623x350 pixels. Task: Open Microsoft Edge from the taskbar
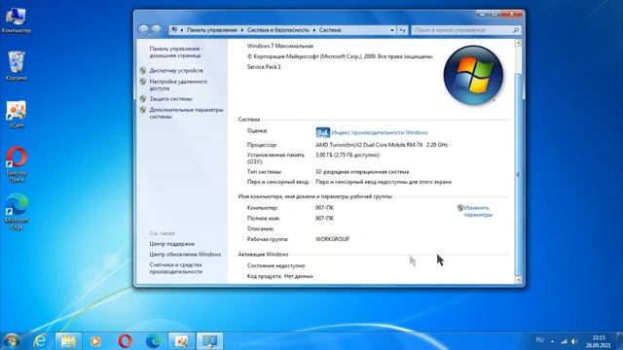coord(154,341)
